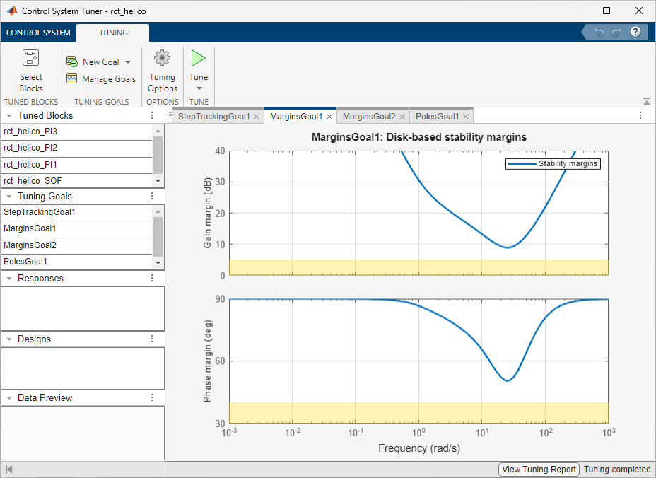The image size is (656, 478).
Task: Open the Responses panel options menu
Action: tap(151, 279)
